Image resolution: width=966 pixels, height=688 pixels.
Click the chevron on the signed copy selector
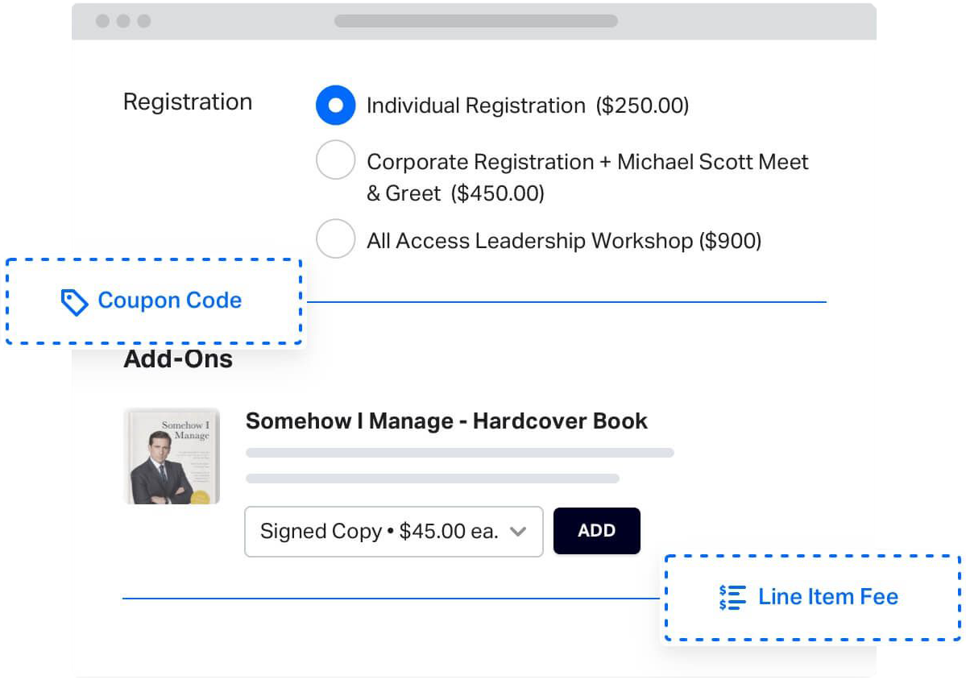518,532
